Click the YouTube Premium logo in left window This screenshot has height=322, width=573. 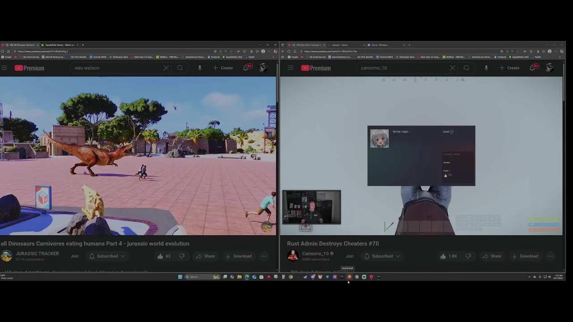click(x=29, y=68)
